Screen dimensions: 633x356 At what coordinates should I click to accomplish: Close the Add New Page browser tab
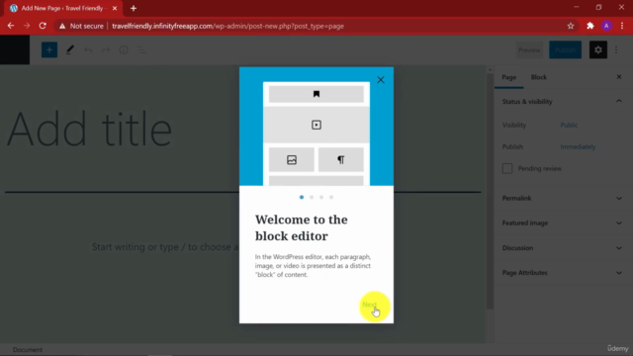click(115, 8)
